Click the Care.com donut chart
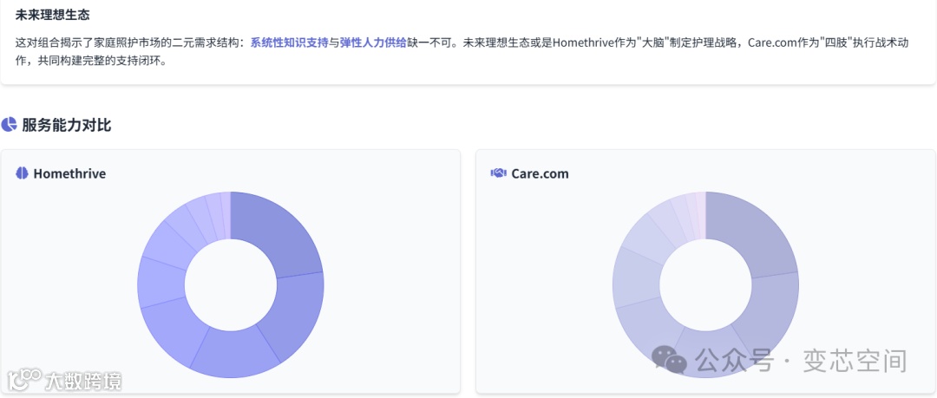 tap(705, 285)
